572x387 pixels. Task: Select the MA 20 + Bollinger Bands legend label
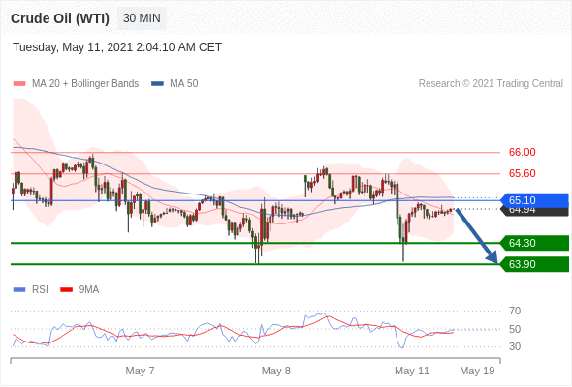(x=85, y=84)
